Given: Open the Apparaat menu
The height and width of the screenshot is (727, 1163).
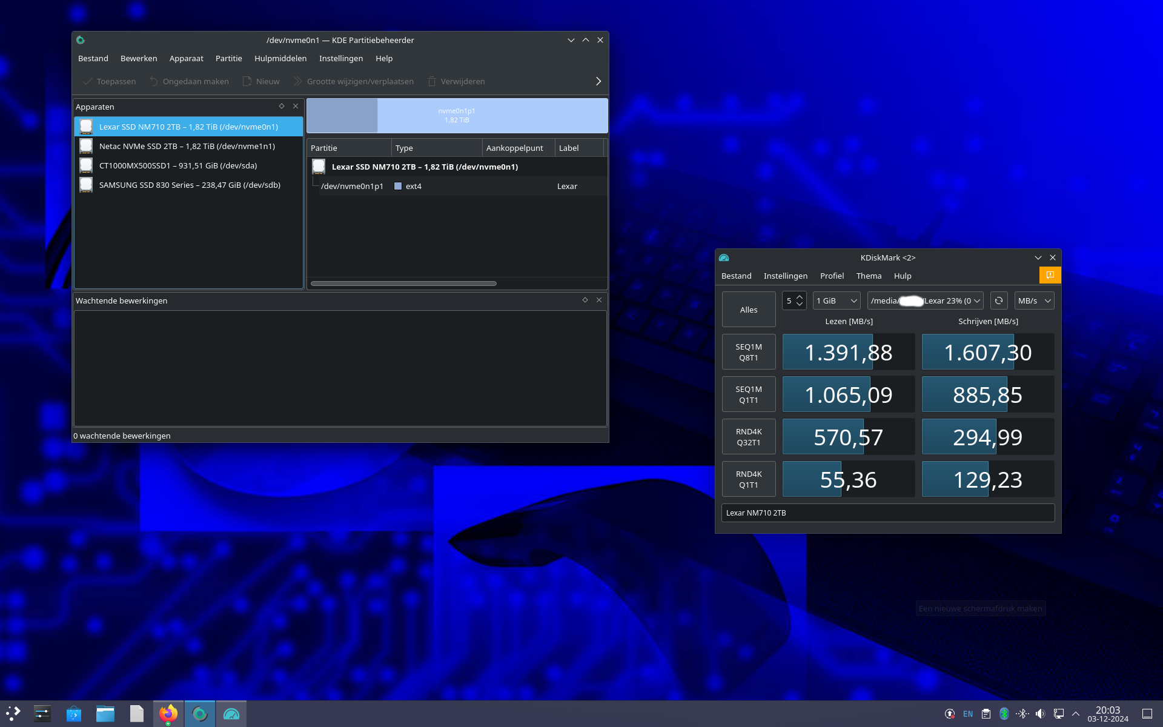Looking at the screenshot, I should [x=187, y=58].
